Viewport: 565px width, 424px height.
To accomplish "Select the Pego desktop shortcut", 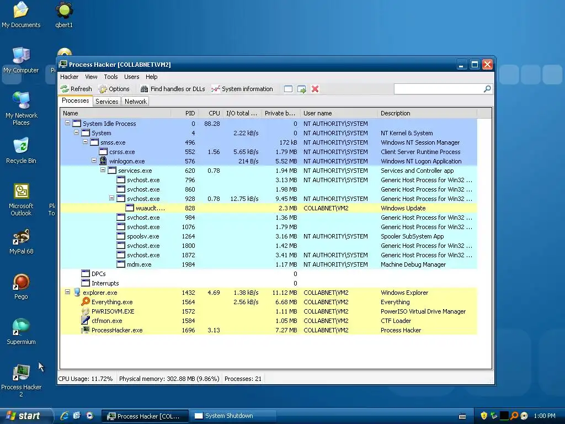I will click(21, 287).
